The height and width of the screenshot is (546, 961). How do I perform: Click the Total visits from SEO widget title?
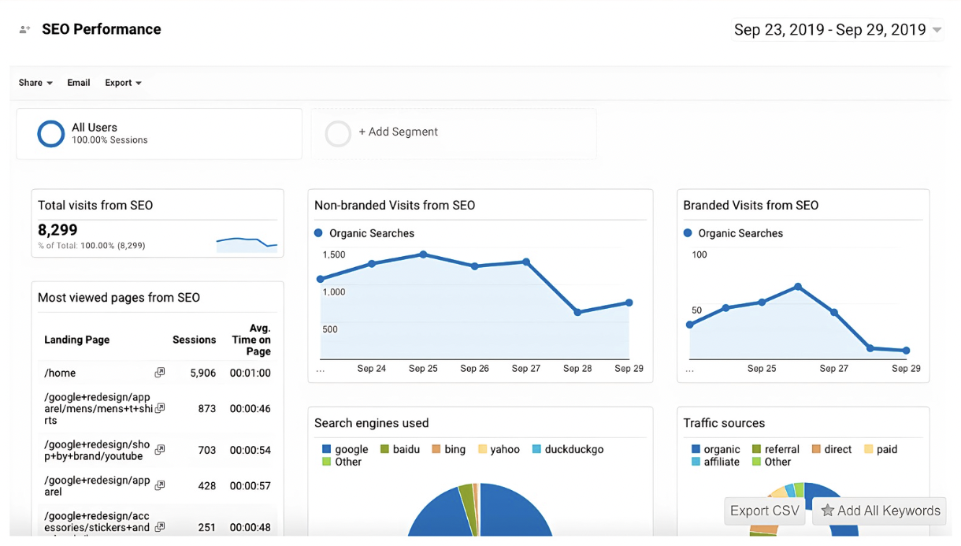(95, 205)
